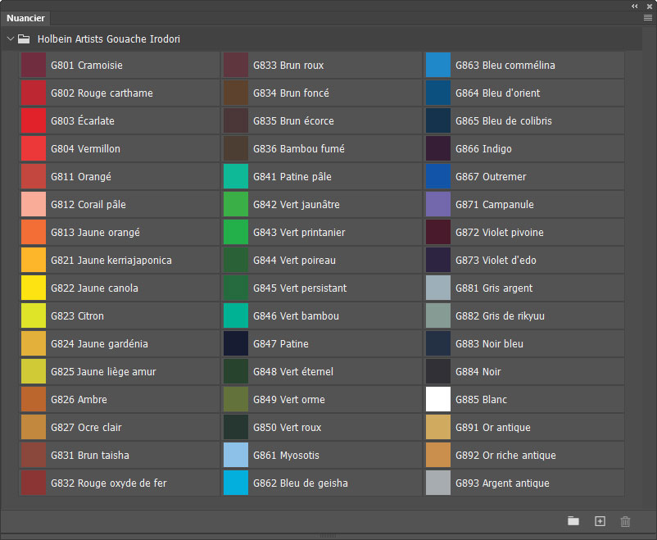Collapse the panel with double-arrow icon
Viewport: 657px width, 540px height.
coord(635,6)
